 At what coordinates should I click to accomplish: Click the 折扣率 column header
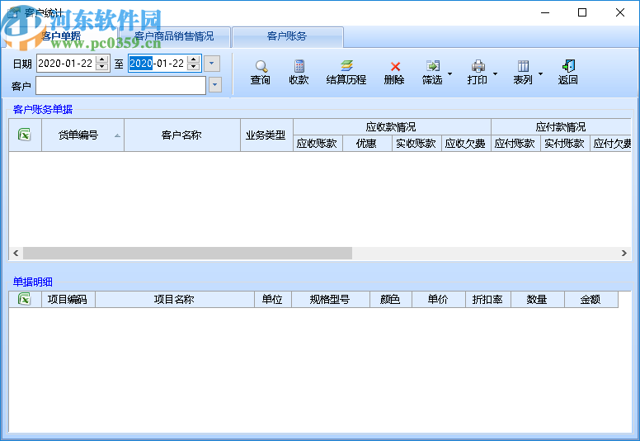[487, 299]
